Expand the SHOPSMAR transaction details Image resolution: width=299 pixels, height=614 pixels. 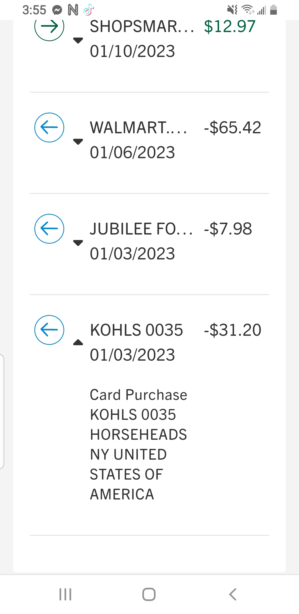point(78,40)
